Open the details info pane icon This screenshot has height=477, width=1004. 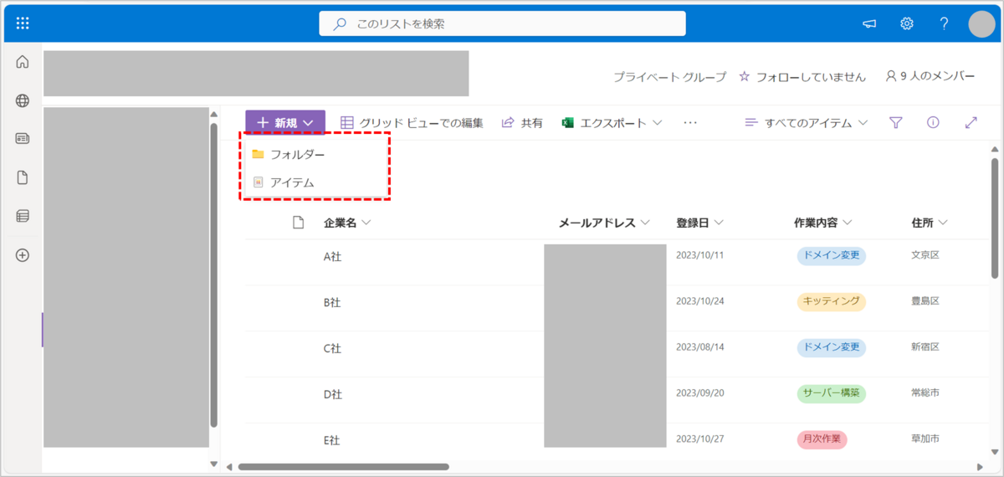tap(933, 122)
